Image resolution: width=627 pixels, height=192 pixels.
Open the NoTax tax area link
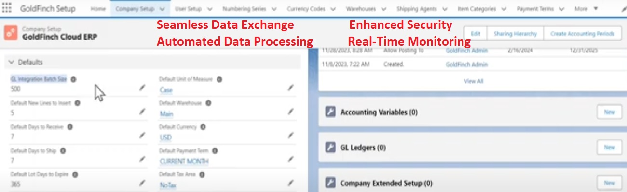[x=168, y=185]
